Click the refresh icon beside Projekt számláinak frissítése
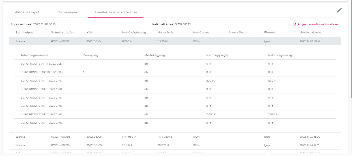The height and width of the screenshot is (156, 352). (x=294, y=24)
